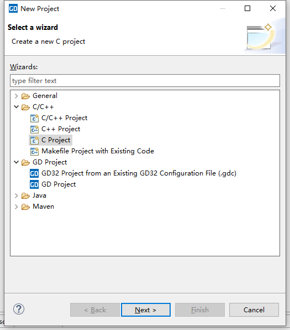
Task: Collapse the C/C++ category
Action: click(x=16, y=107)
